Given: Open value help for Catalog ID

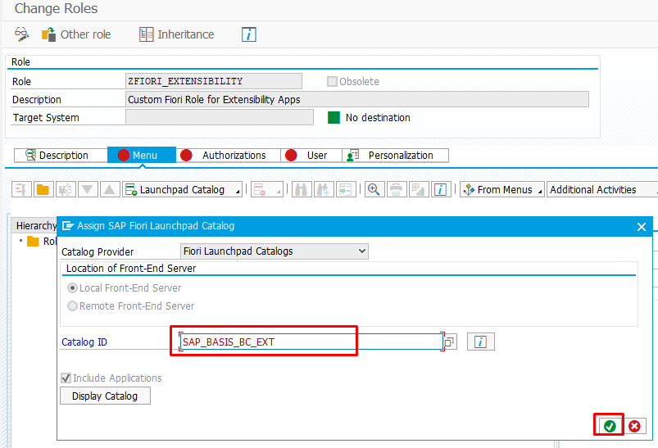Looking at the screenshot, I should click(450, 342).
